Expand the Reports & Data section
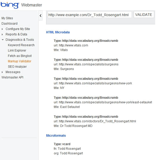The image size is (157, 160). [x=3, y=35]
